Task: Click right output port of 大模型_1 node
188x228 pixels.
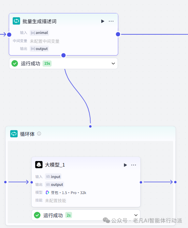Action: 141,182
